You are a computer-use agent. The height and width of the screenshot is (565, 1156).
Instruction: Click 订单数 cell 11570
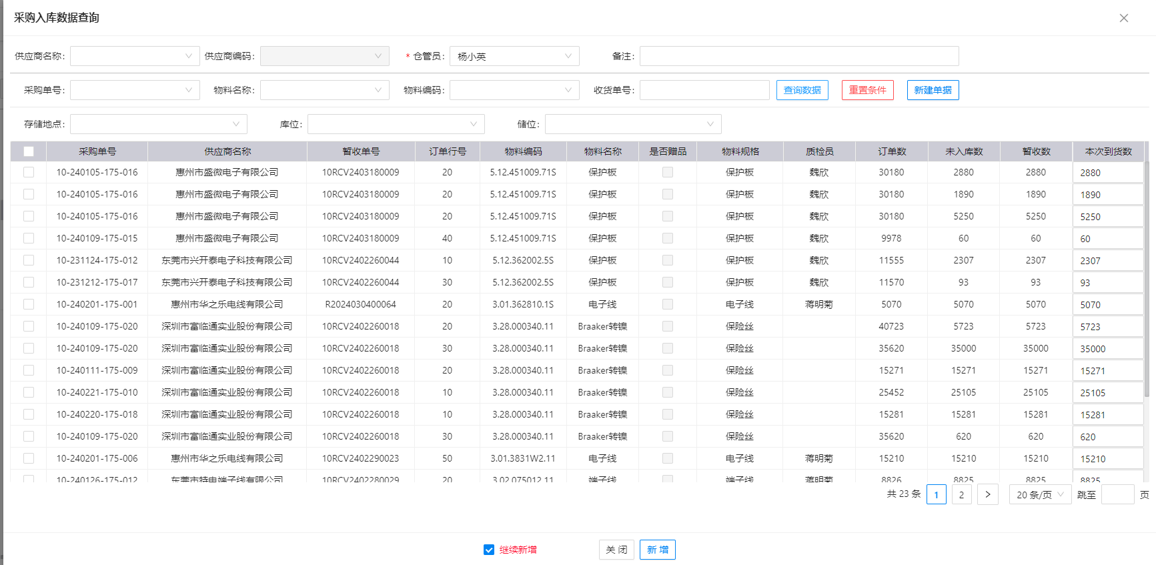(x=891, y=282)
